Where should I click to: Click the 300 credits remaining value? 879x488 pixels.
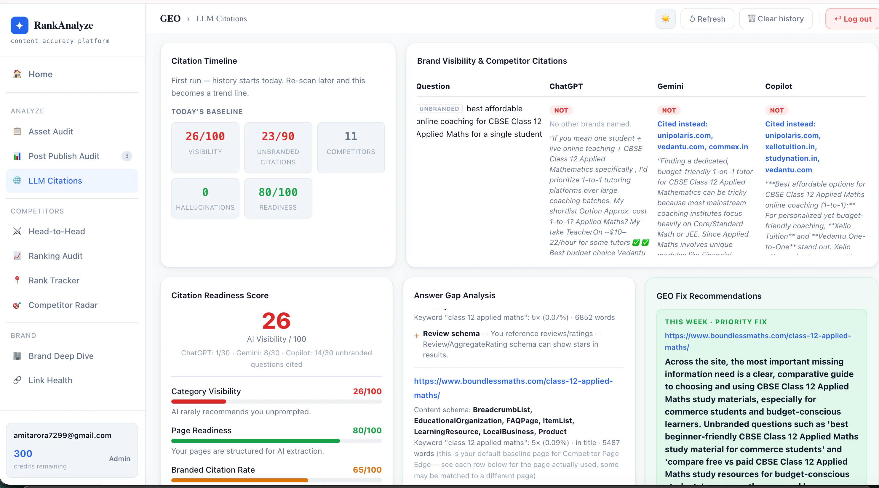click(x=23, y=454)
